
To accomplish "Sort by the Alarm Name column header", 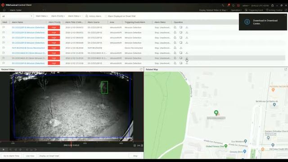I will click(x=18, y=22).
